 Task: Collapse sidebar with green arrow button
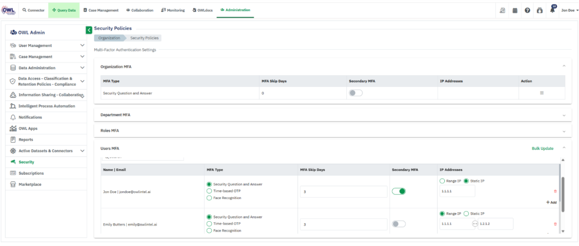[x=89, y=30]
